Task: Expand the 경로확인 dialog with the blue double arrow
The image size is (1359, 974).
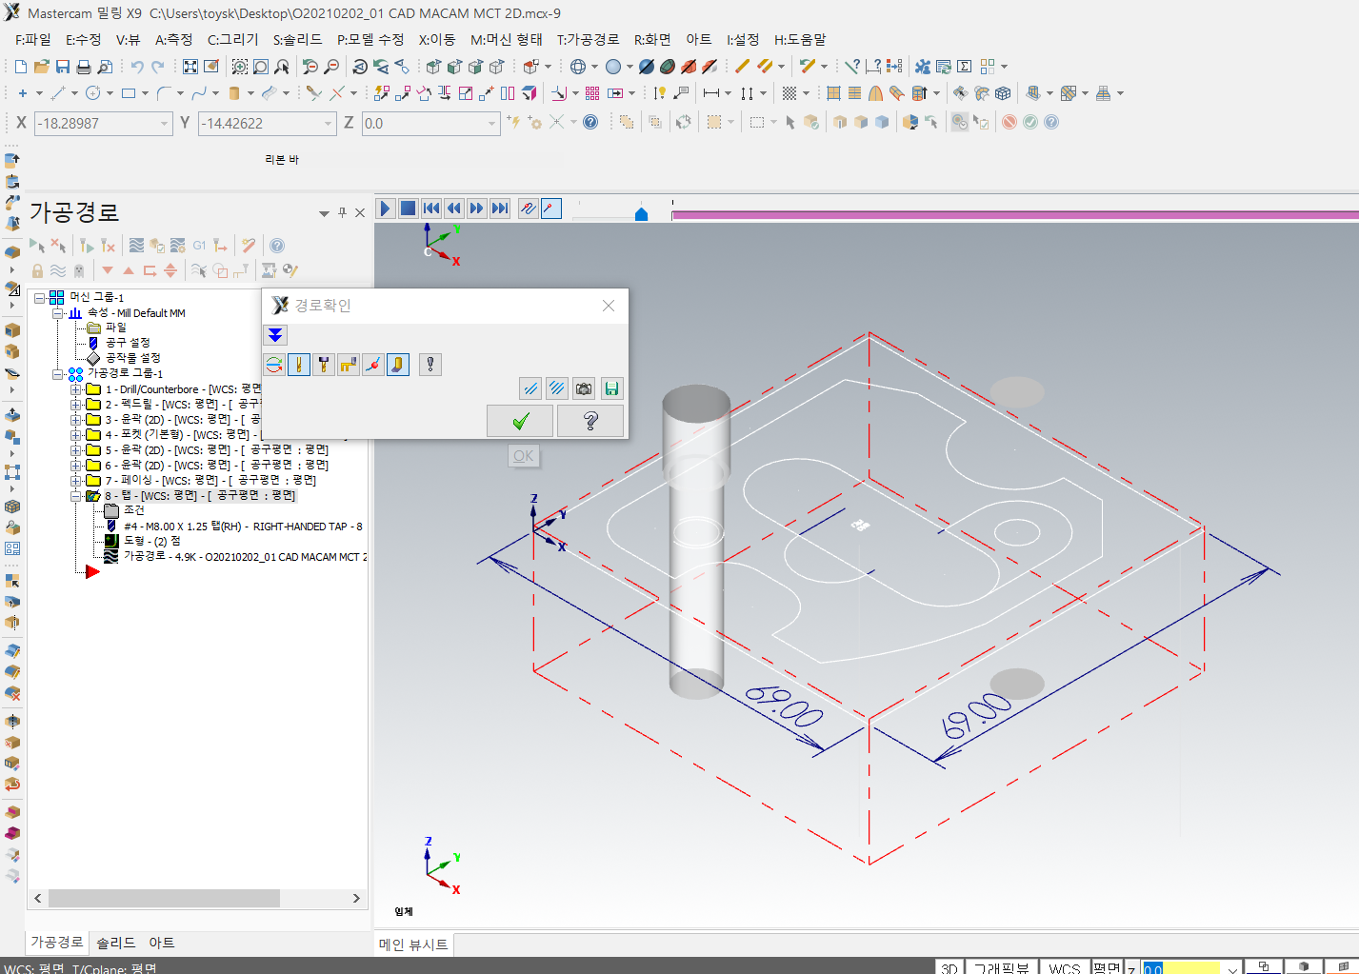Action: [x=275, y=335]
